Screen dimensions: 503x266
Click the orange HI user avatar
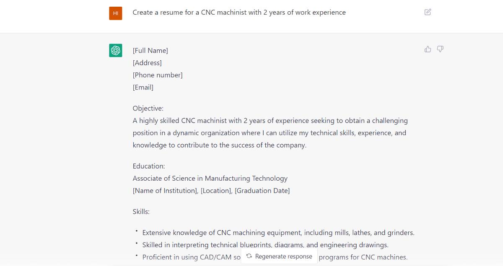(115, 13)
